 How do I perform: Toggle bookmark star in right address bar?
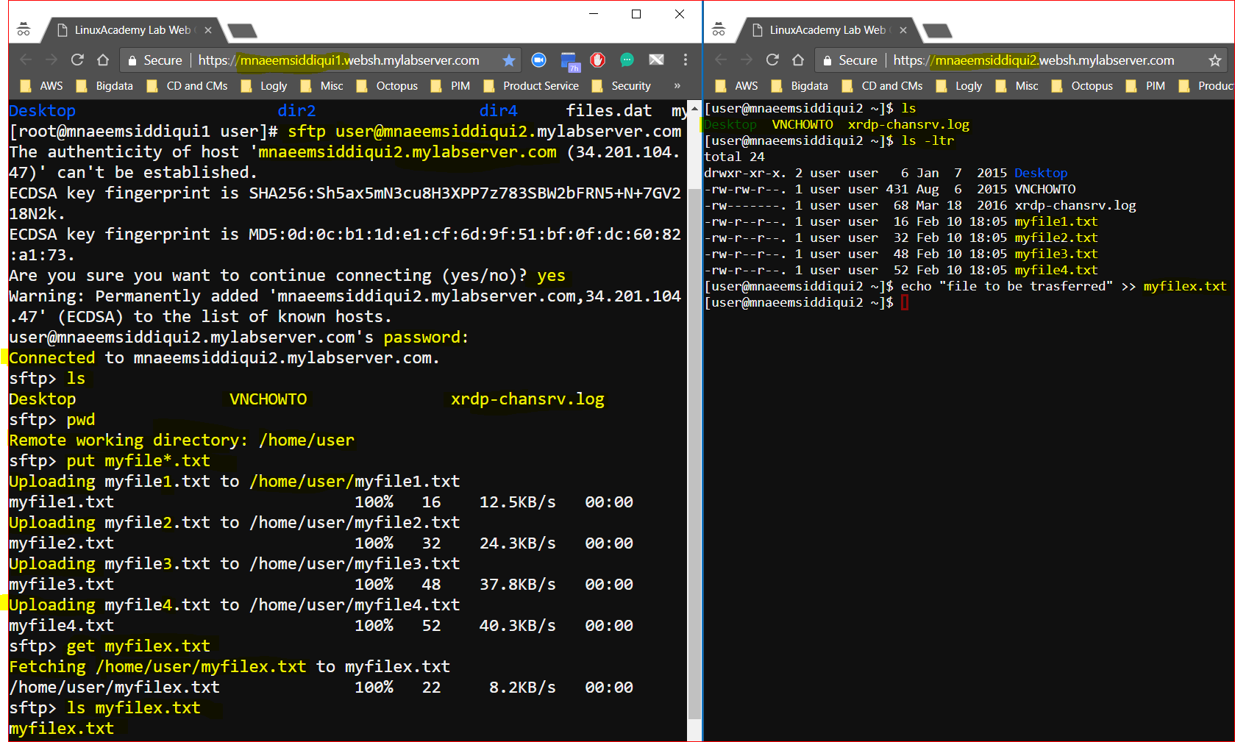click(x=1215, y=60)
